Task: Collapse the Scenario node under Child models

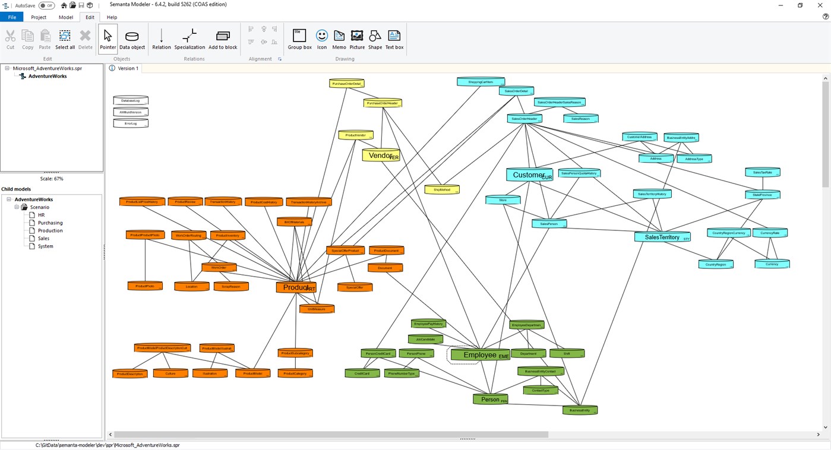Action: pos(16,207)
